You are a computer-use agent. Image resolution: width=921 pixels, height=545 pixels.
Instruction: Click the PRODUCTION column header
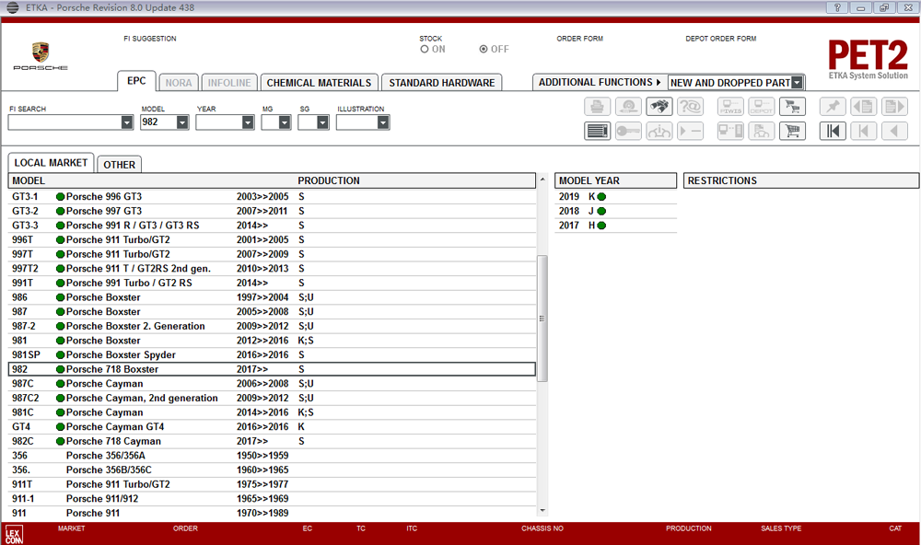tap(329, 180)
